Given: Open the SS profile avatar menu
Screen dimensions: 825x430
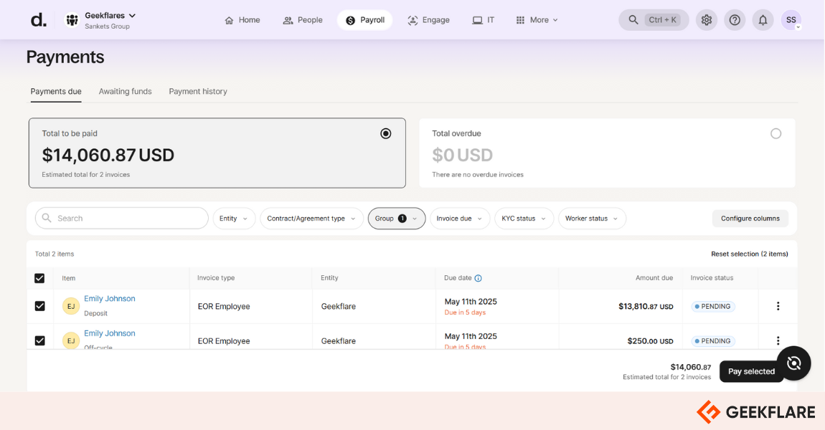Looking at the screenshot, I should point(791,20).
